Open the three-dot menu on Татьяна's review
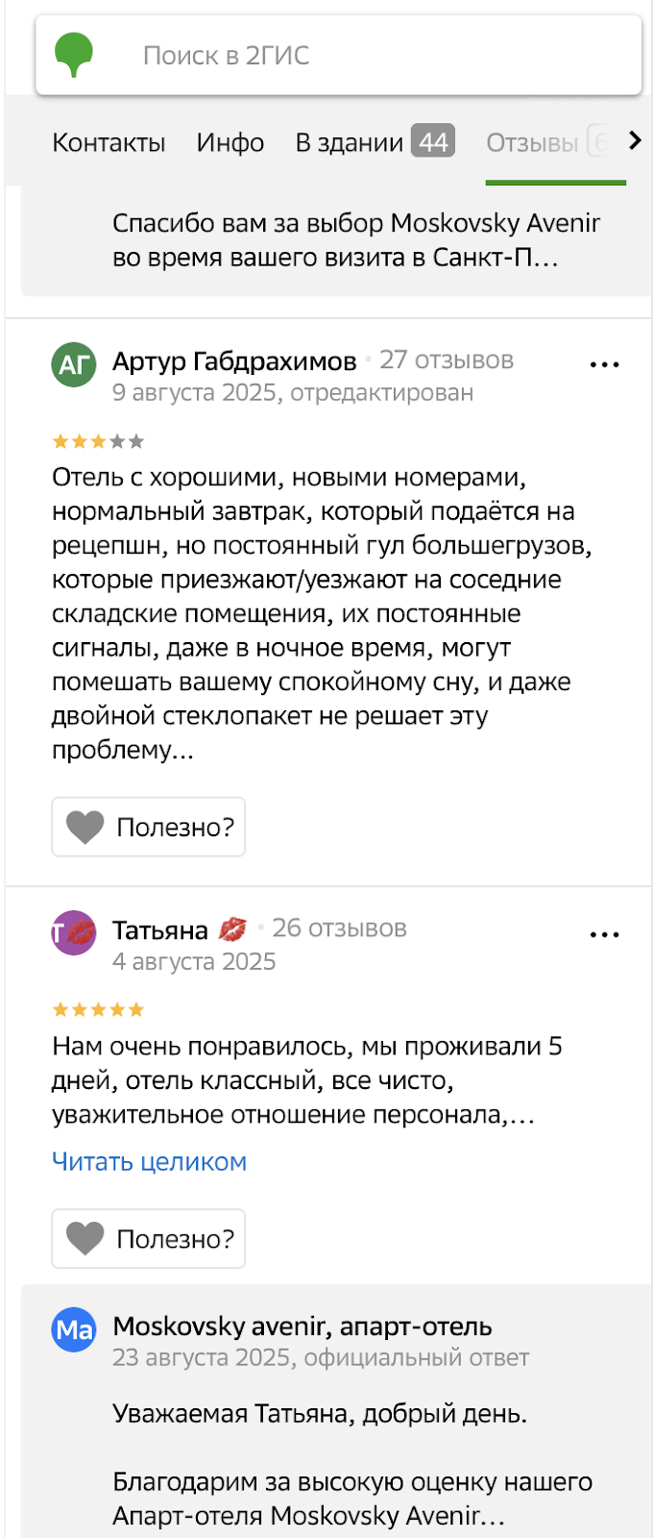The width and height of the screenshot is (653, 1538). 604,933
